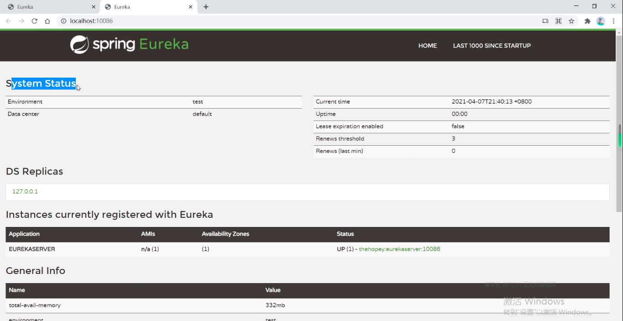The image size is (623, 321).
Task: Click the Name column header in General Info
Action: coord(17,290)
